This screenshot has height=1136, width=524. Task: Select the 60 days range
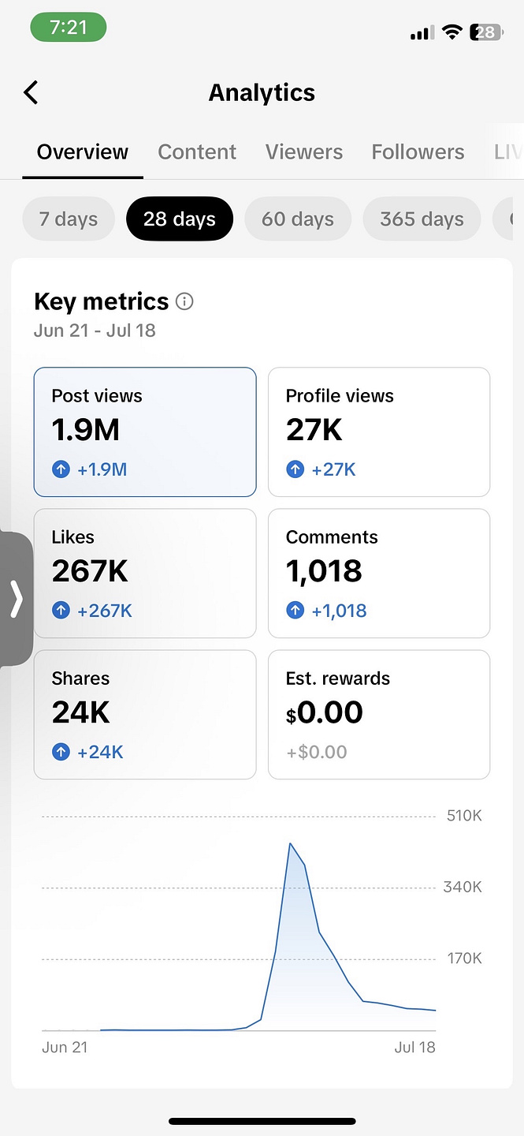298,219
